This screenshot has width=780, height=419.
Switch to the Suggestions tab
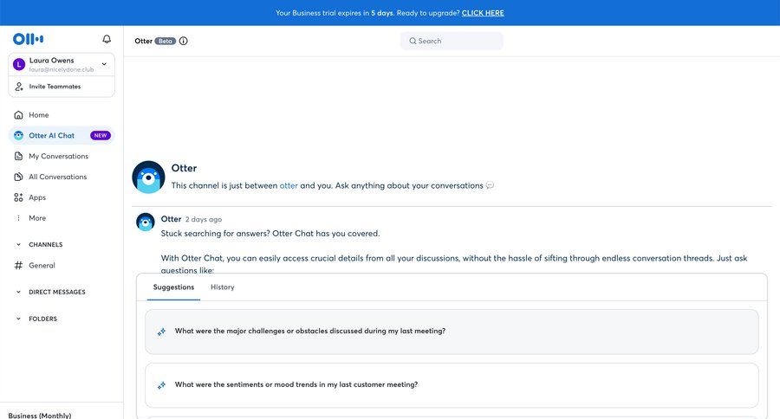[173, 287]
